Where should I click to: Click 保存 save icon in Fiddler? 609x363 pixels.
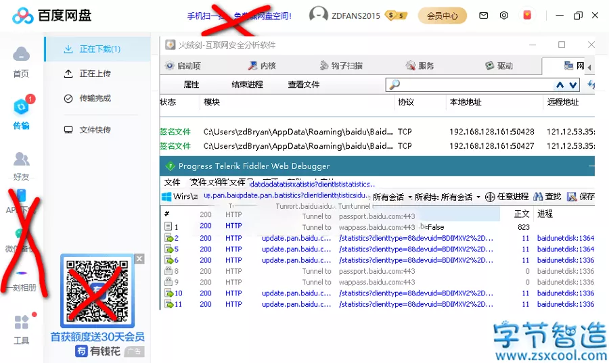click(572, 197)
